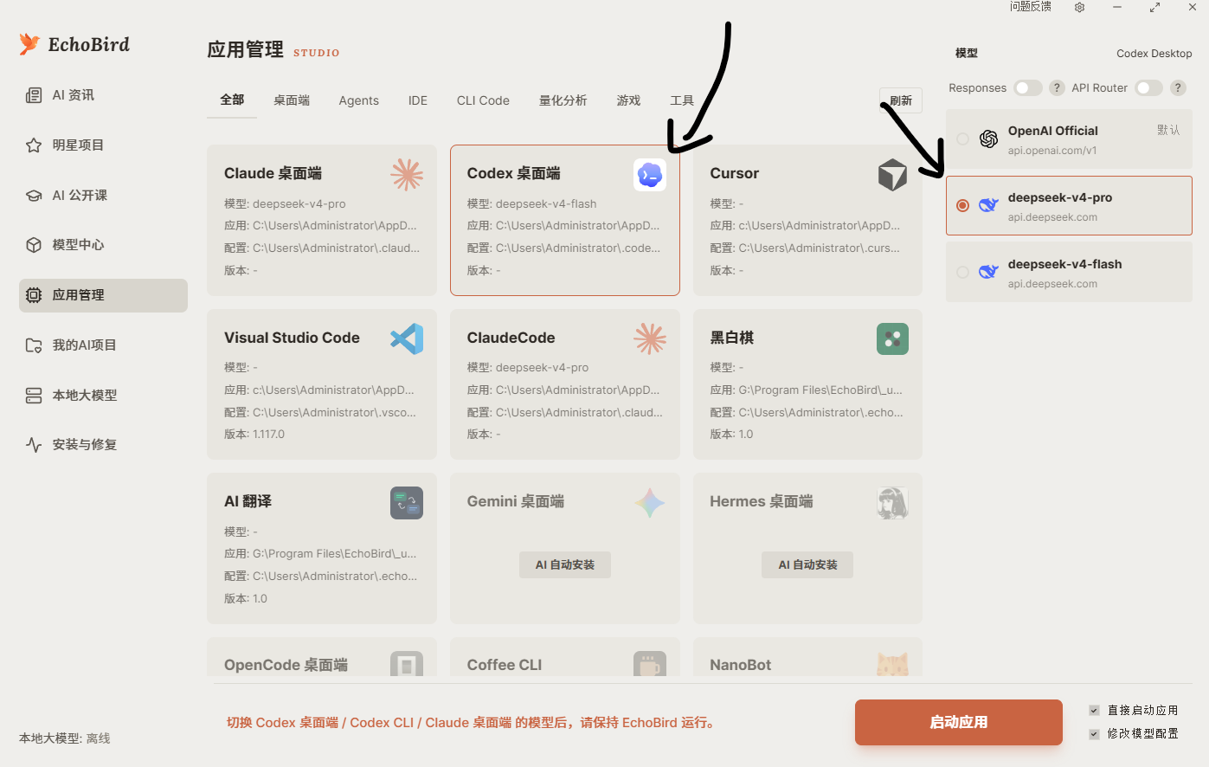Click the ClaudeCode starburst icon
The height and width of the screenshot is (767, 1209).
[x=650, y=338]
